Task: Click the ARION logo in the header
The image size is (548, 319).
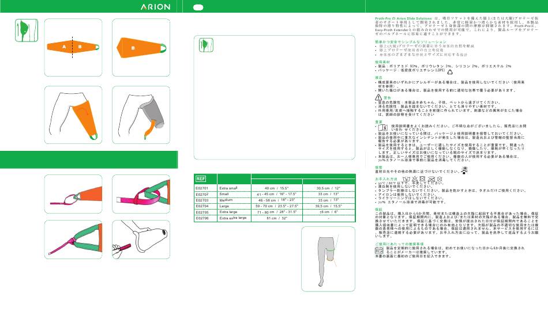Action: pyautogui.click(x=155, y=7)
